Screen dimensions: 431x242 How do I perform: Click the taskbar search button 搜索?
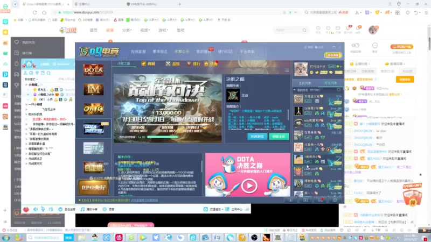tap(69, 237)
